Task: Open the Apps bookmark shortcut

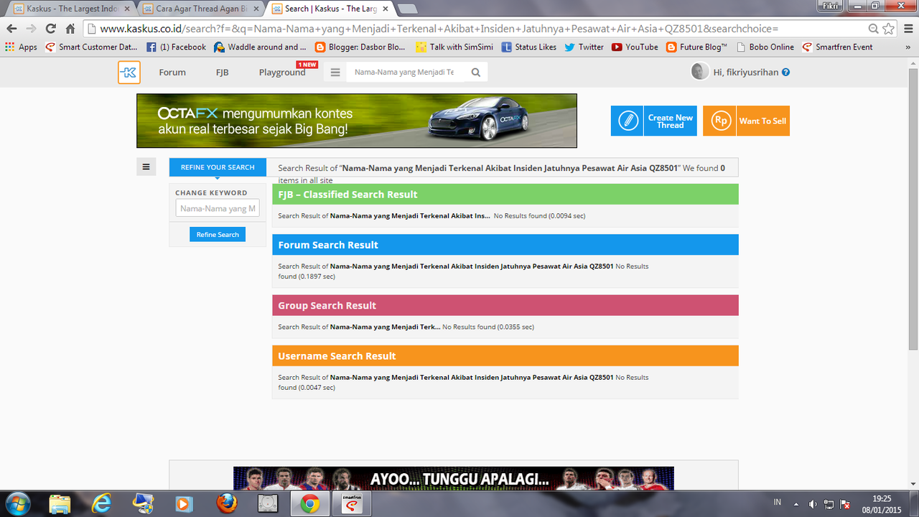Action: (21, 47)
